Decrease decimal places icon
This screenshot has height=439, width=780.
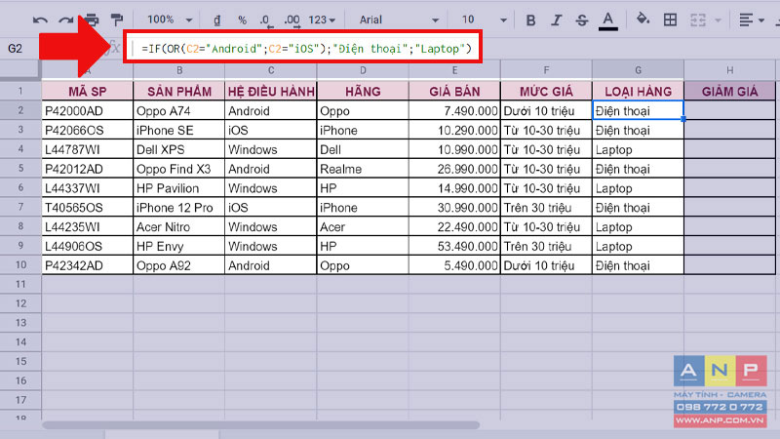[265, 20]
